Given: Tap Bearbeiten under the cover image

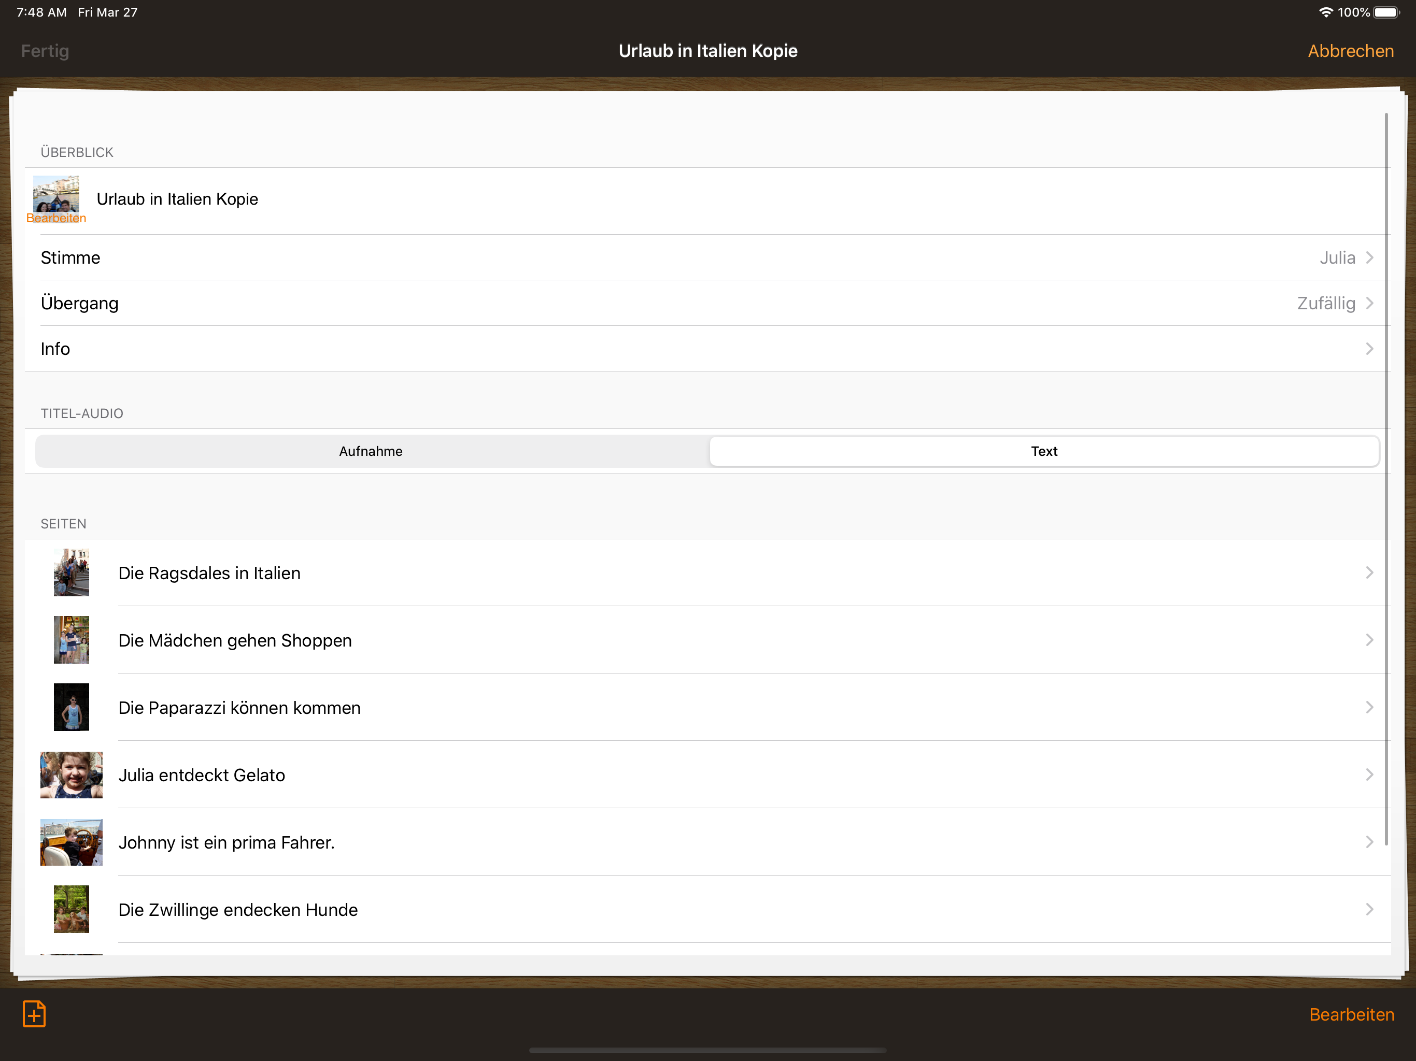Looking at the screenshot, I should point(55,218).
